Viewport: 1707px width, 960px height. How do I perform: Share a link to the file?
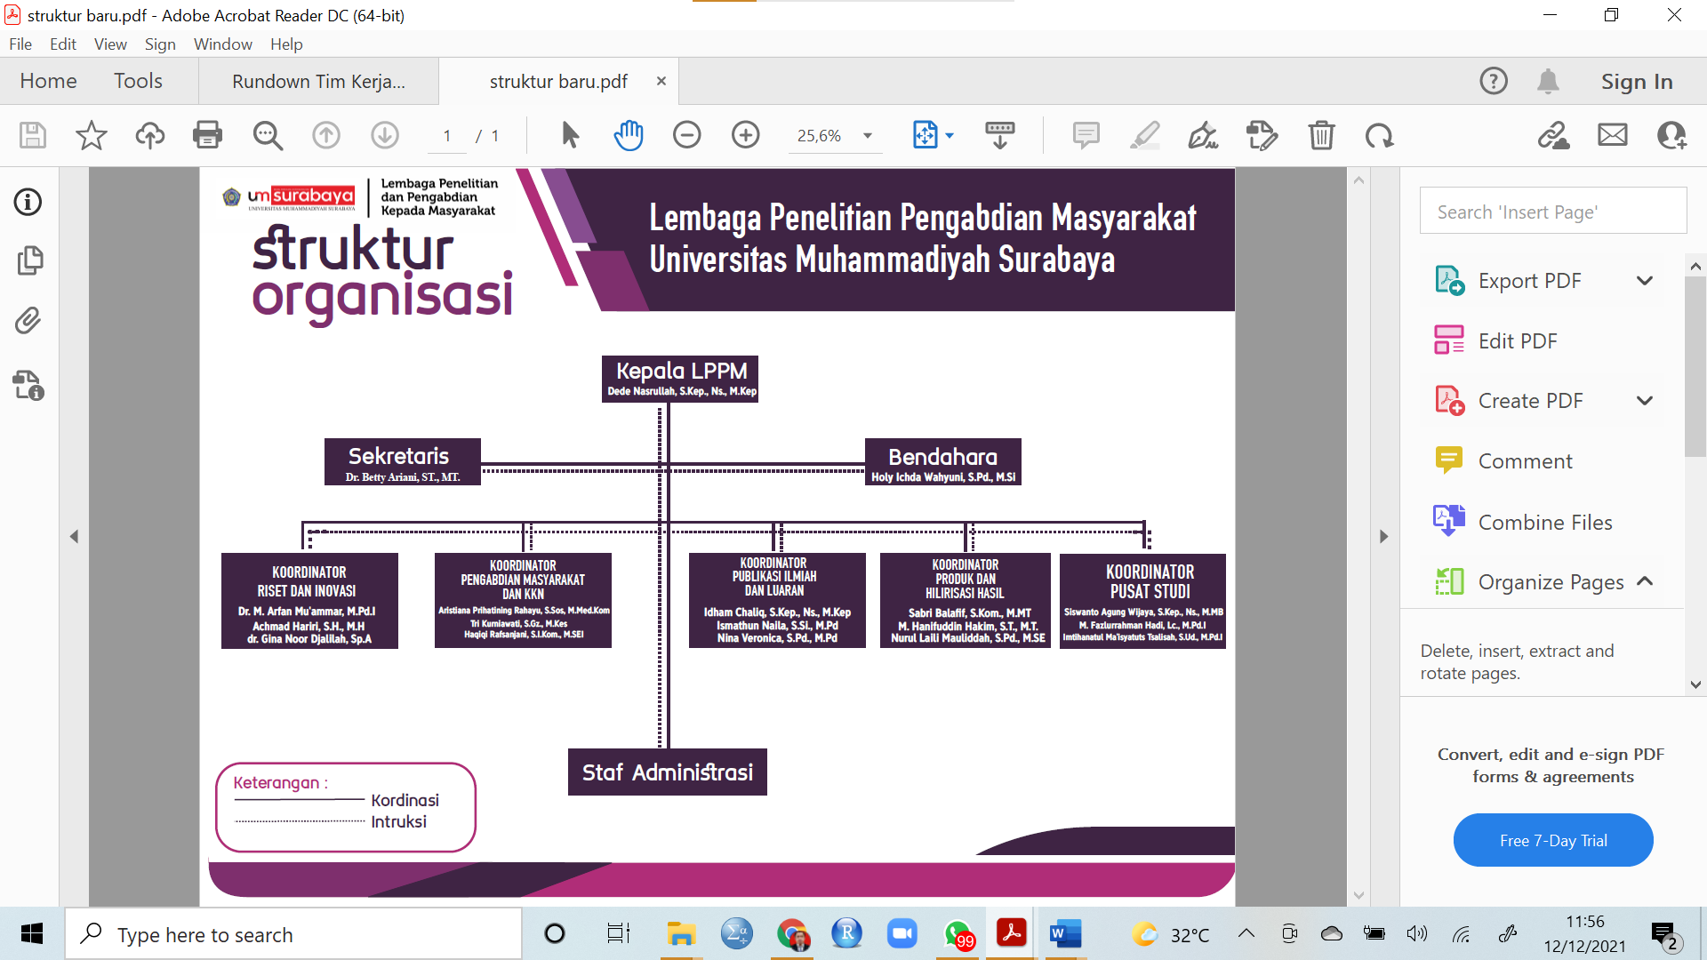[1553, 135]
